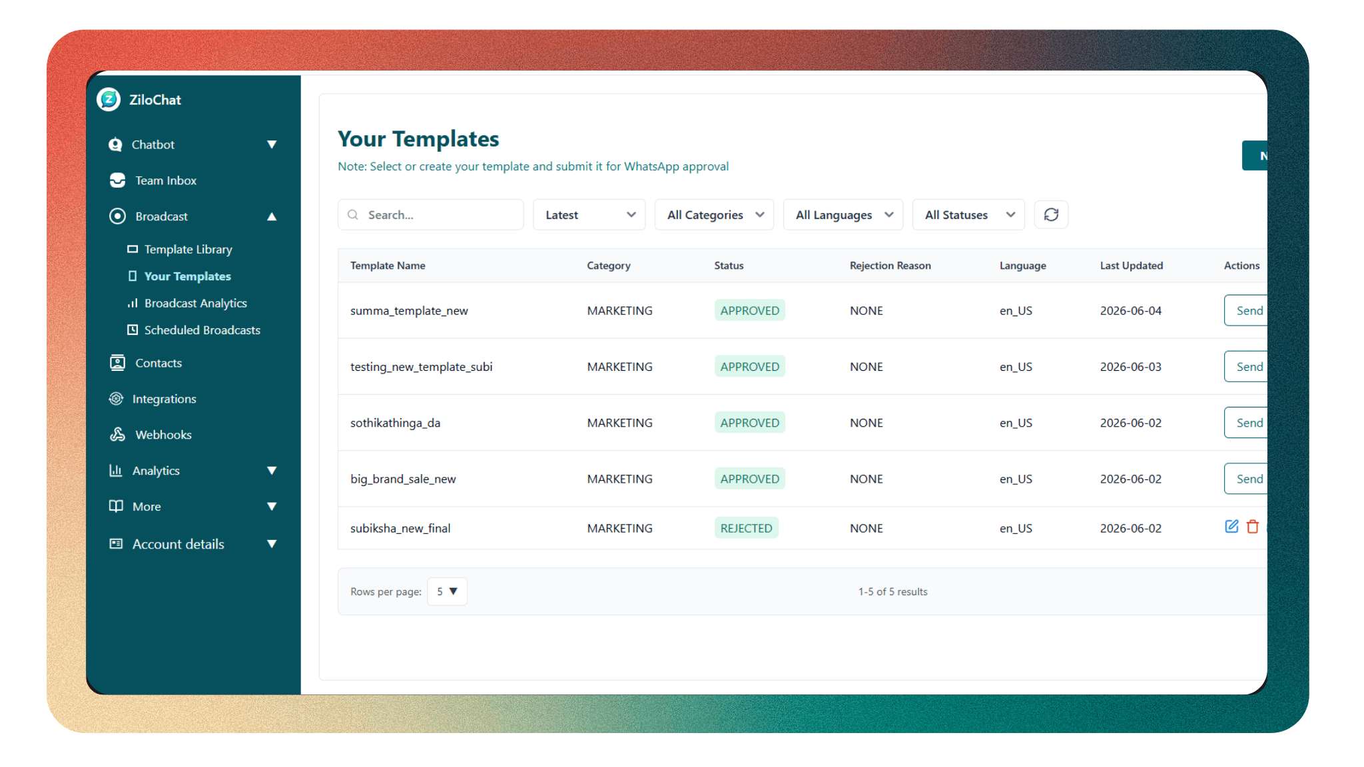Focus the template Search field
The image size is (1364, 767).
[x=430, y=214]
